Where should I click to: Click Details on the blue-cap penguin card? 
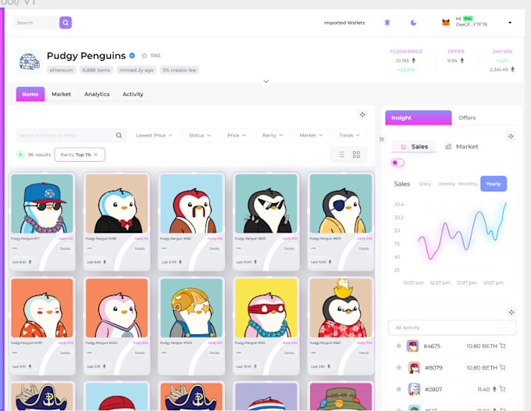coord(65,248)
